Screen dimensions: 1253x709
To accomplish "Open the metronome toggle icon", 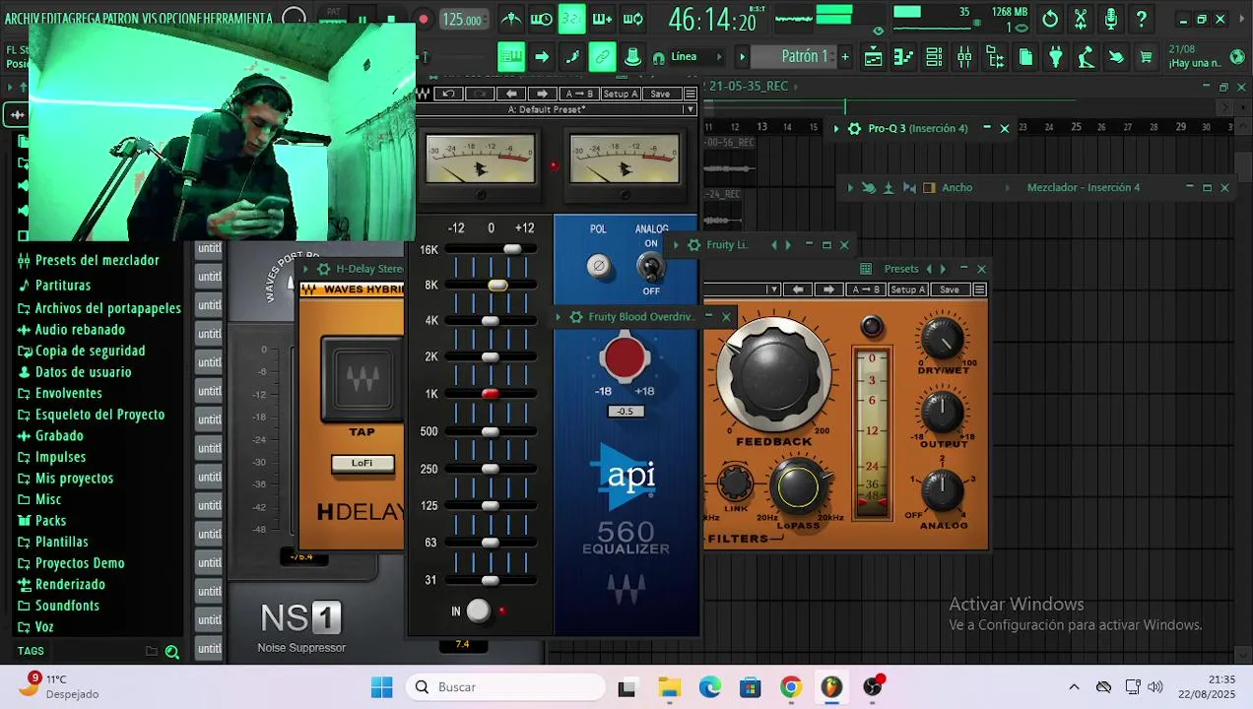I will tap(510, 19).
